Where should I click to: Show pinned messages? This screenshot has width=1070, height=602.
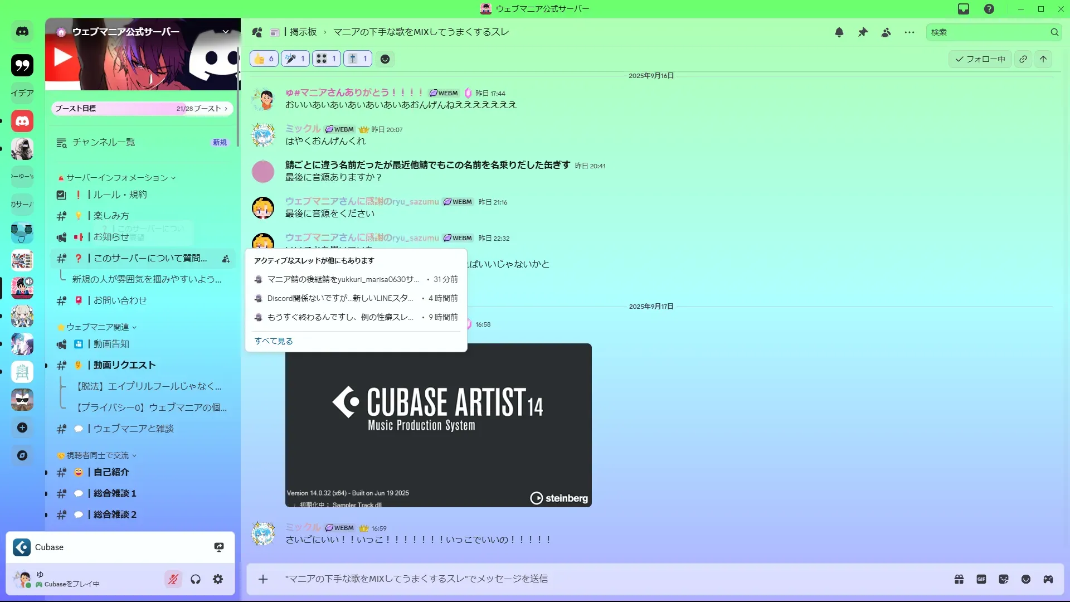[x=863, y=32]
